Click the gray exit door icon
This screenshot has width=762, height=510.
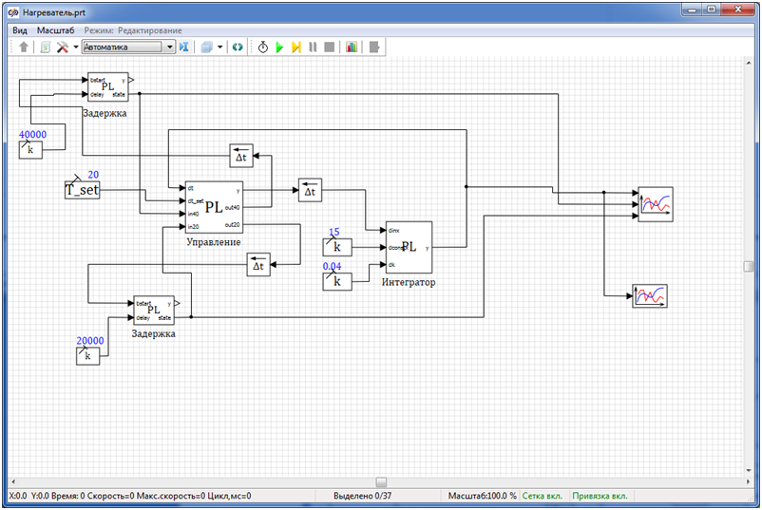click(374, 47)
